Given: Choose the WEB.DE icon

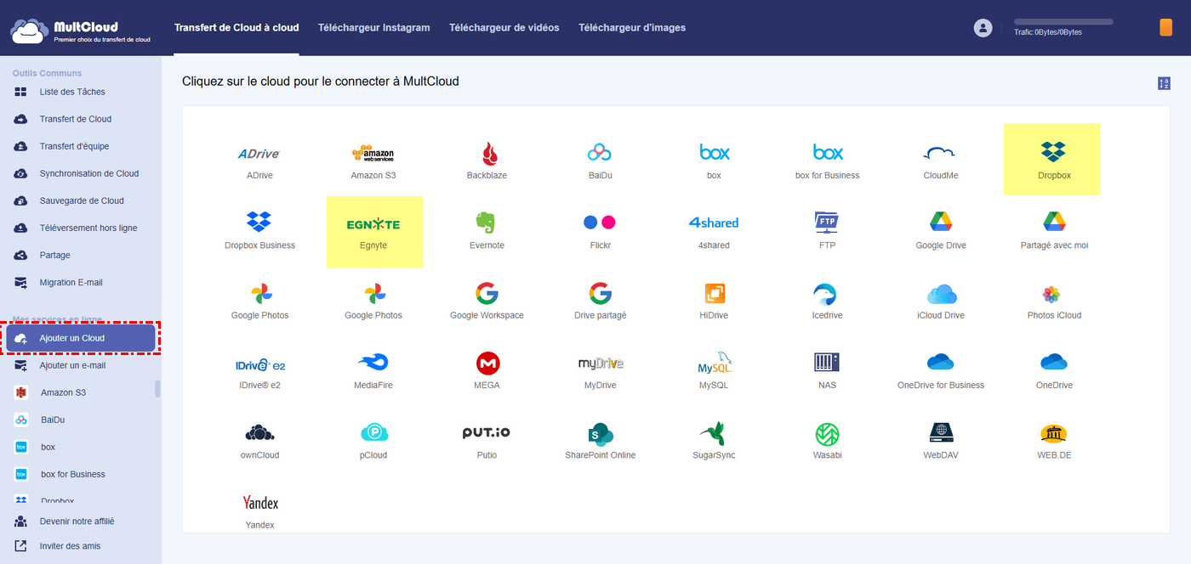Looking at the screenshot, I should (x=1053, y=434).
